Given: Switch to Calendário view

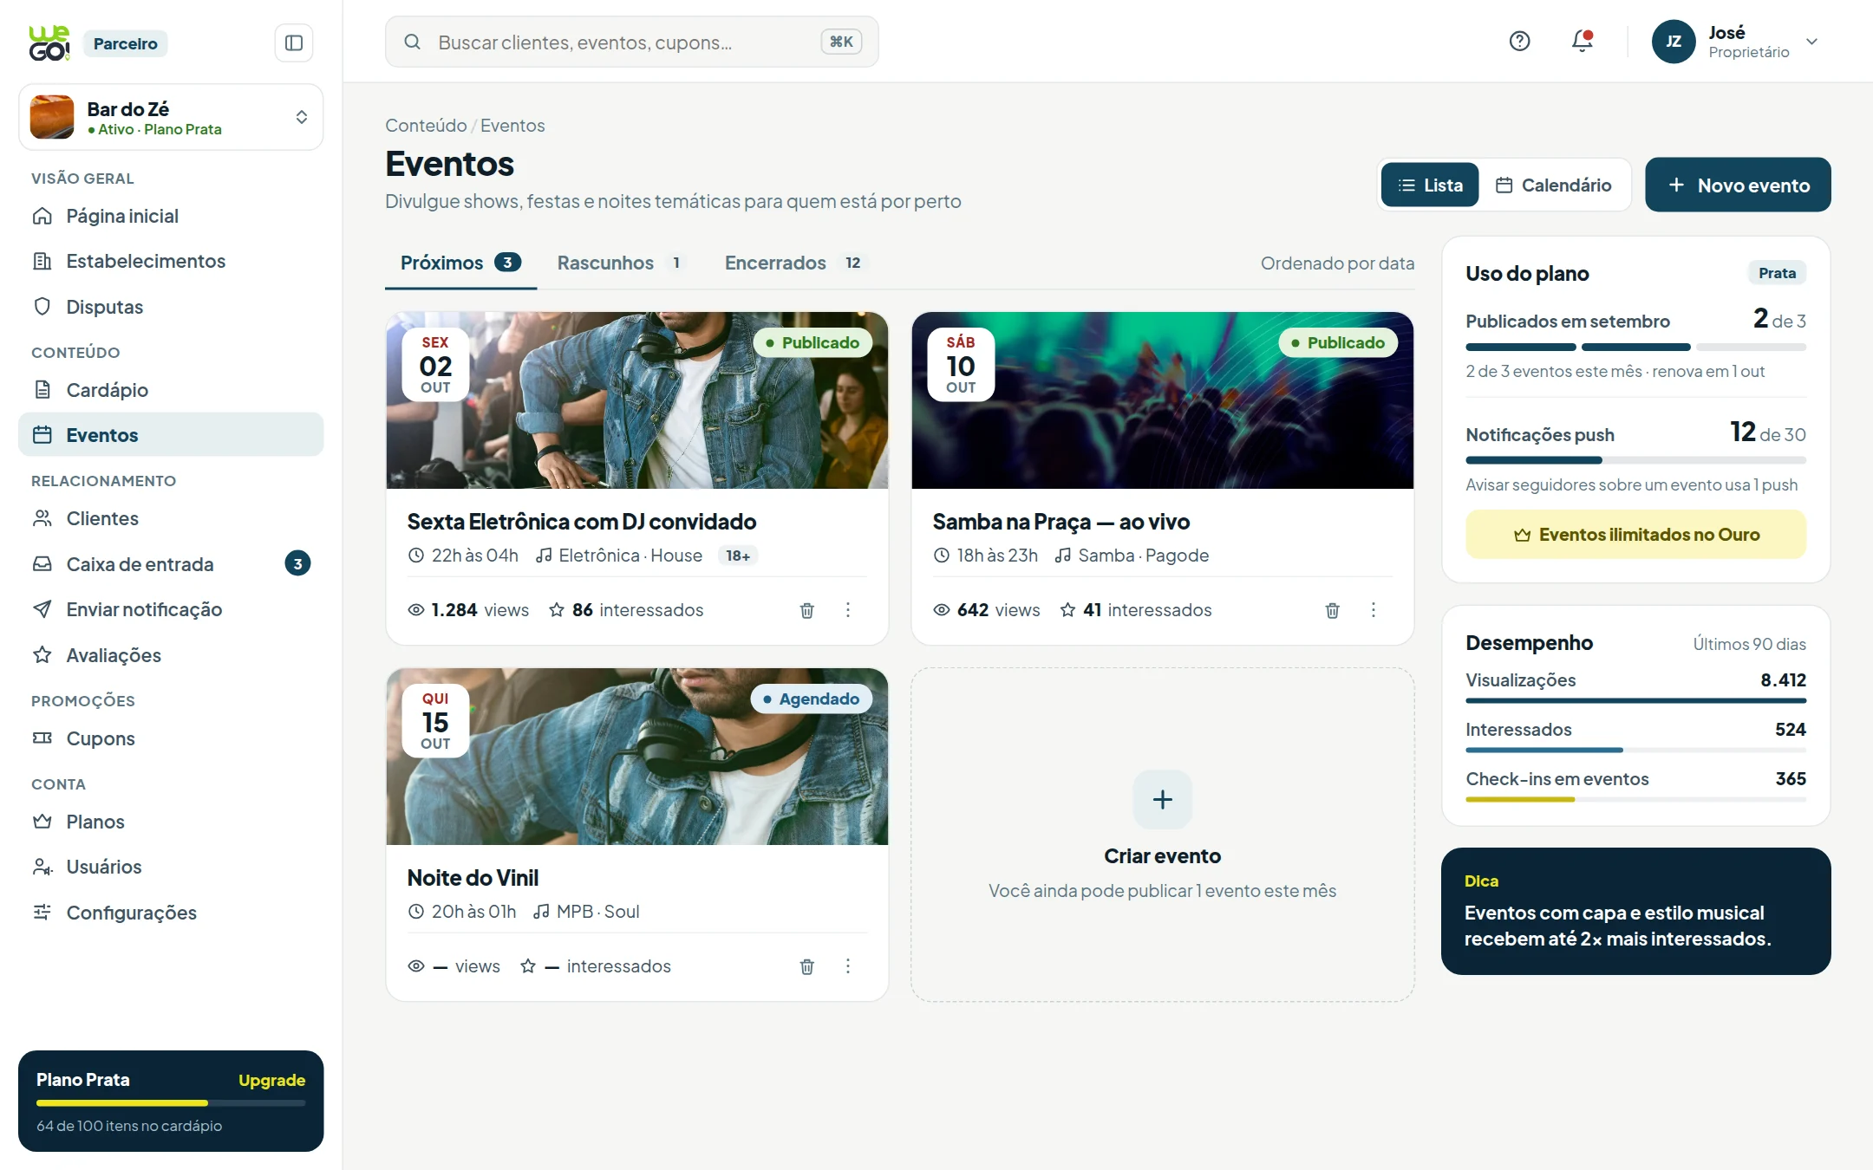Looking at the screenshot, I should (1554, 185).
